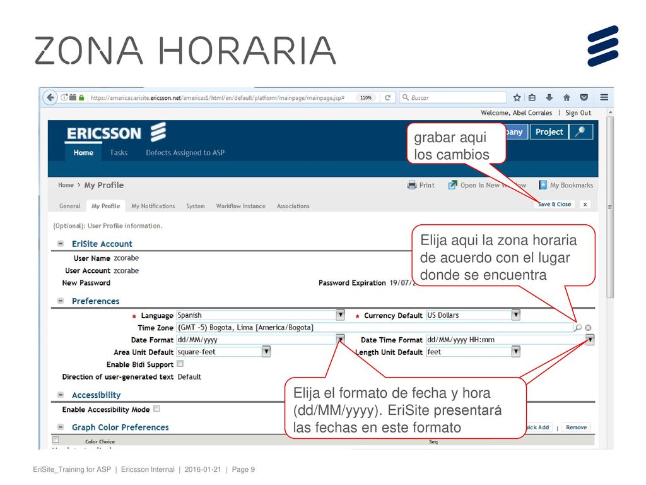Screen dimensions: 646x485
Task: Enable the Bidi Support checkbox
Action: click(180, 364)
